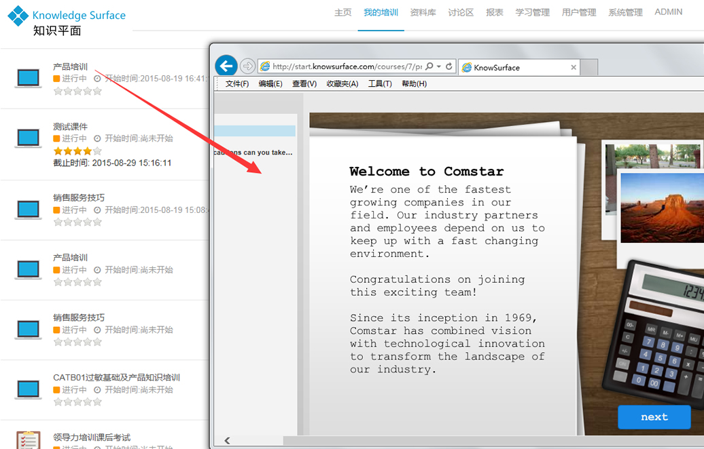
Task: Click the desert landscape photo in the course
Action: (x=663, y=208)
